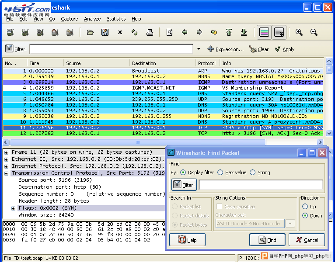Select packet 5 DNS SRV query row

pos(163,93)
